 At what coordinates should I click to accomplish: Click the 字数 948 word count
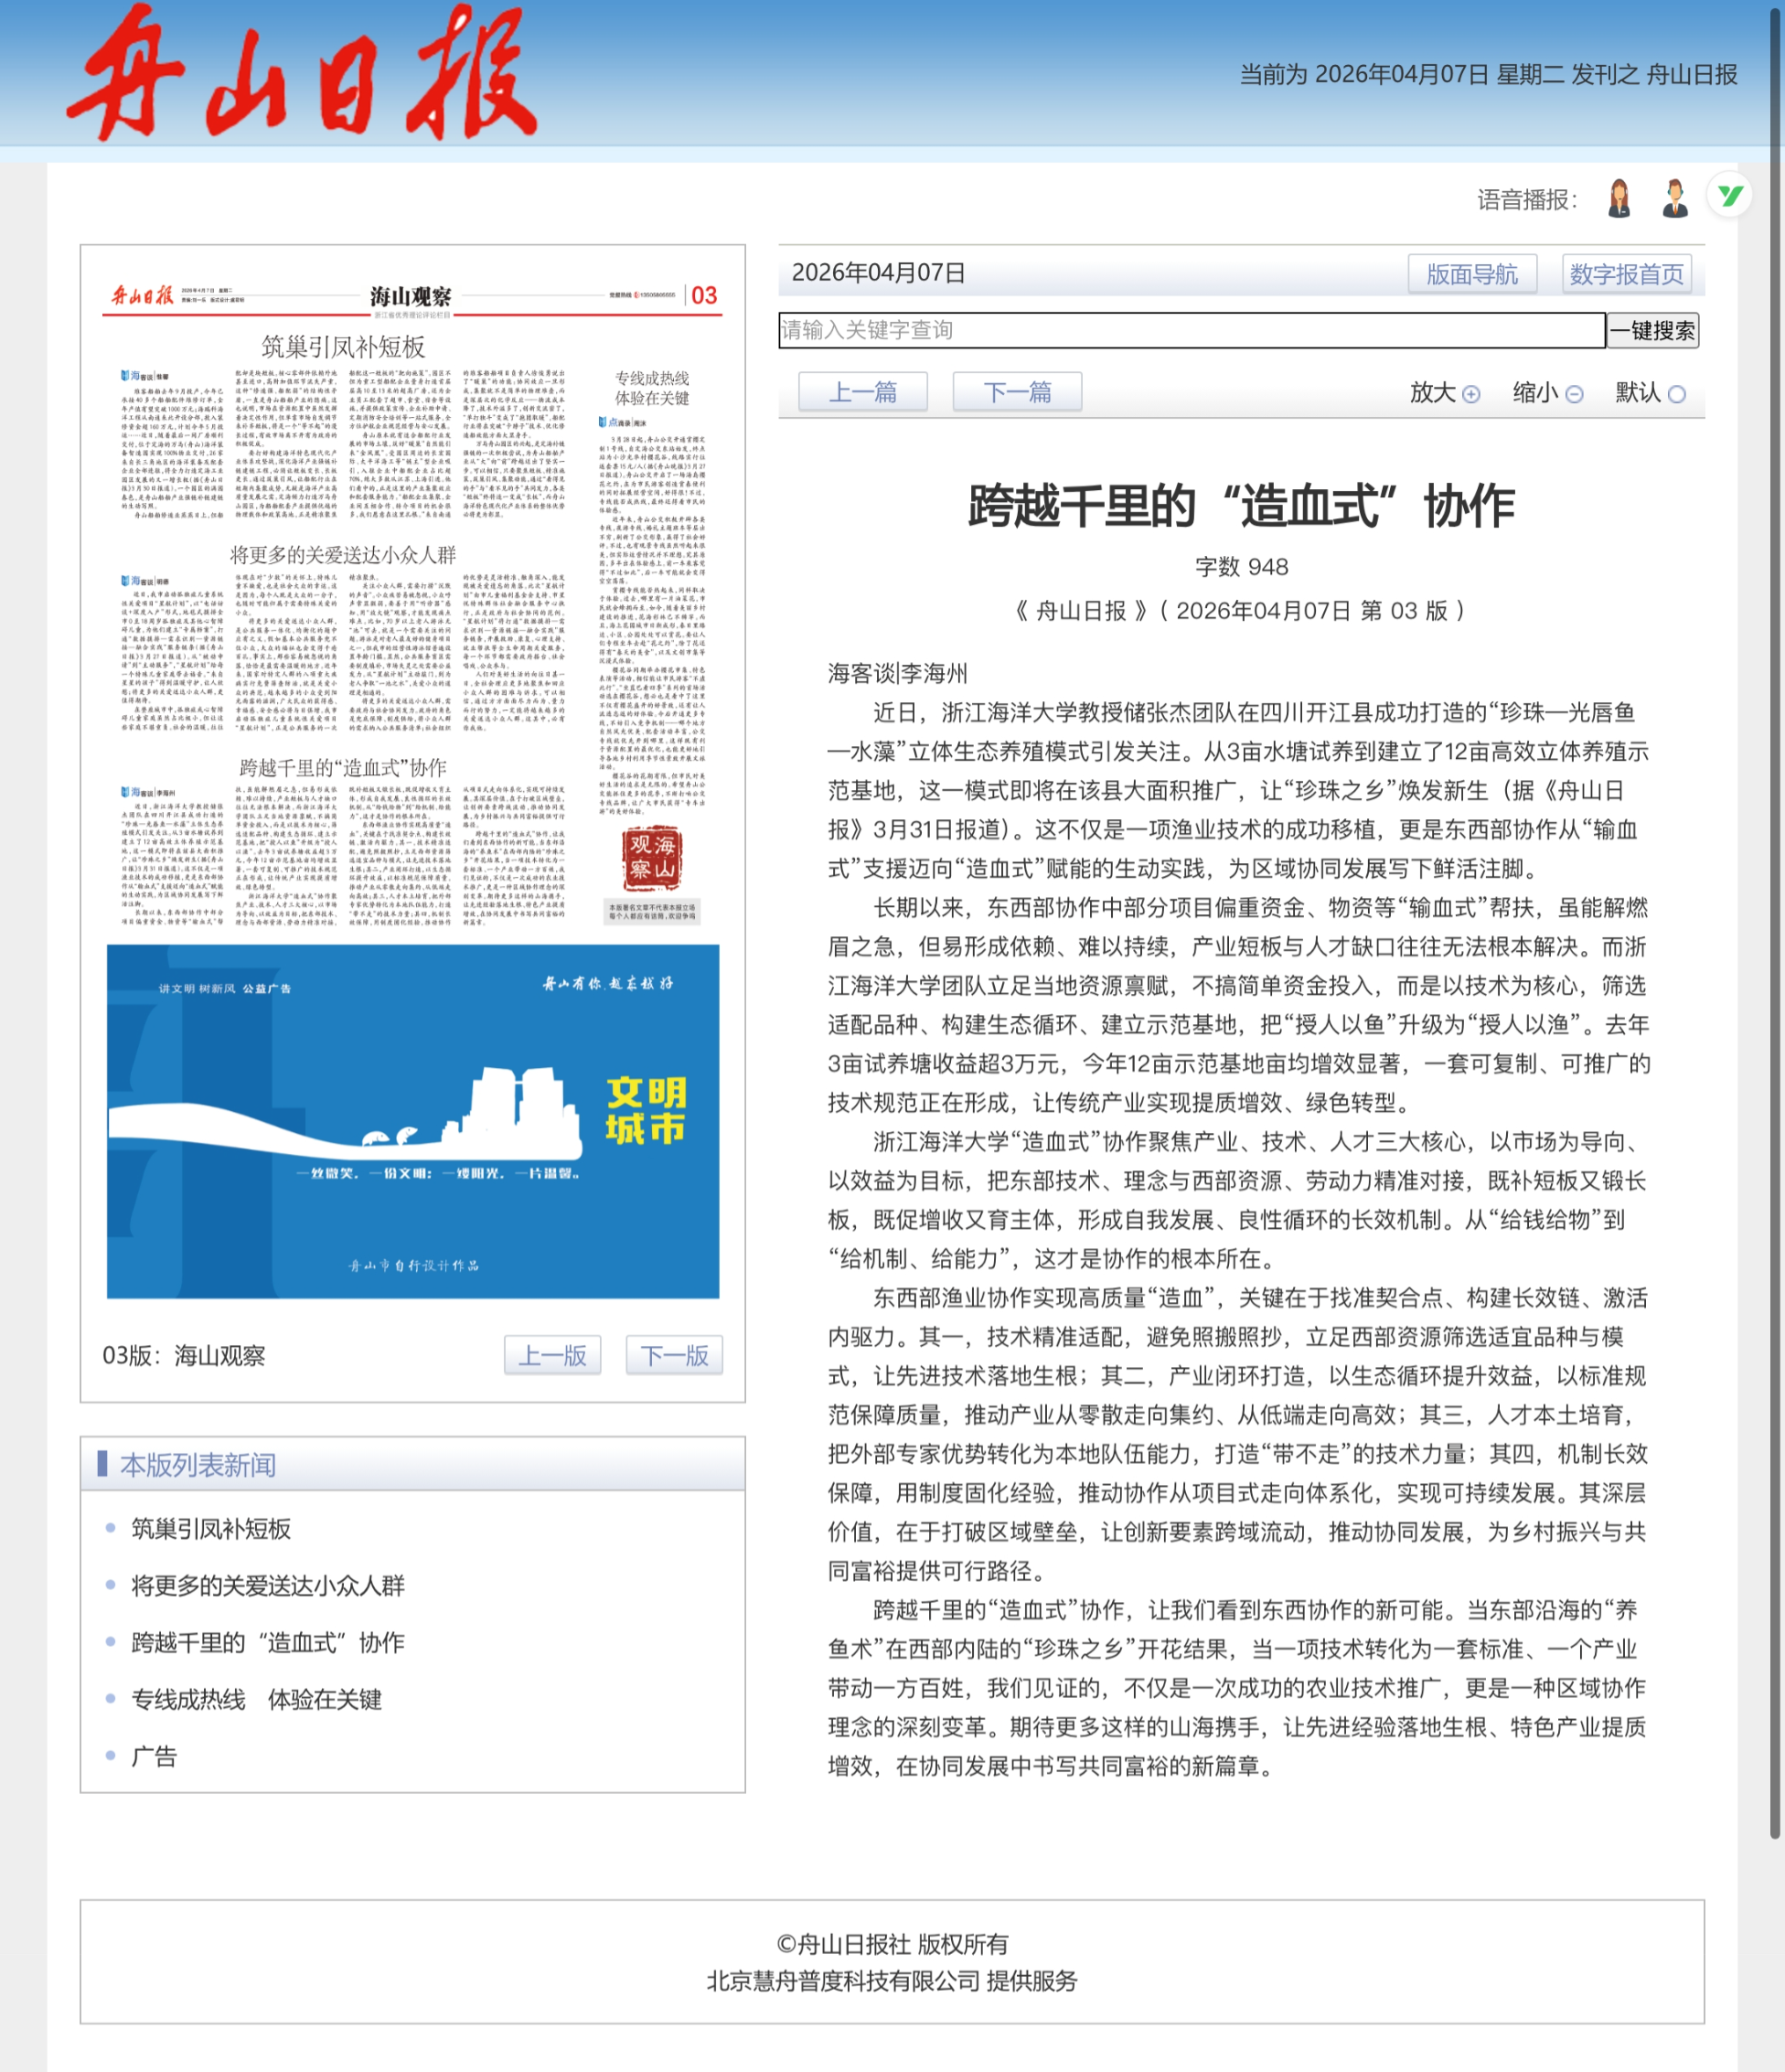pos(1241,567)
